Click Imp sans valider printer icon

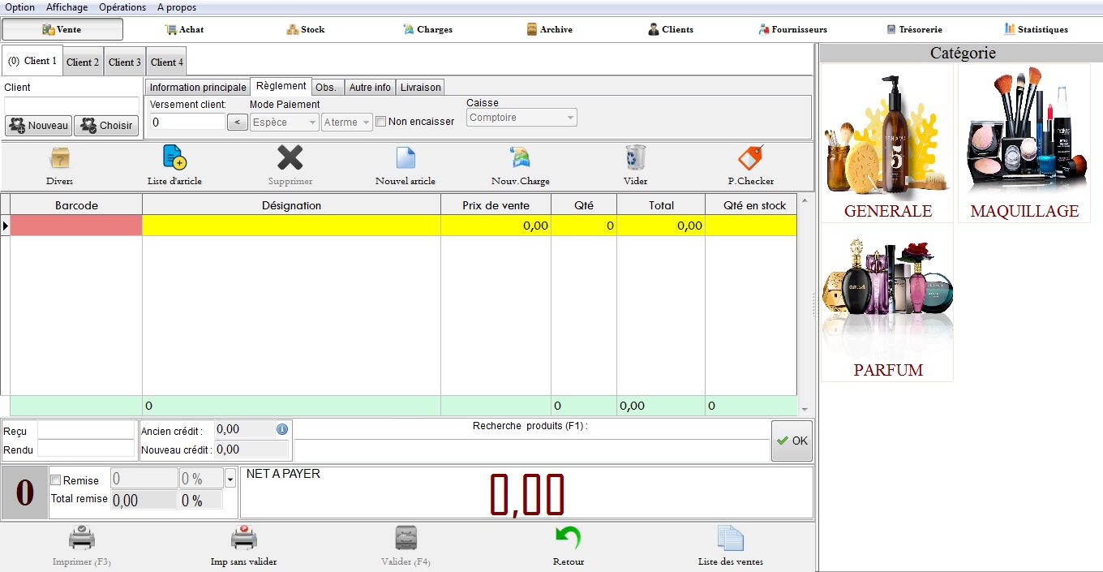243,538
